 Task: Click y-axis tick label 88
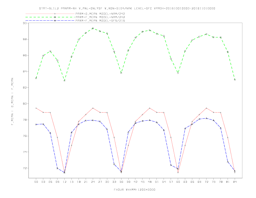pos(25,39)
